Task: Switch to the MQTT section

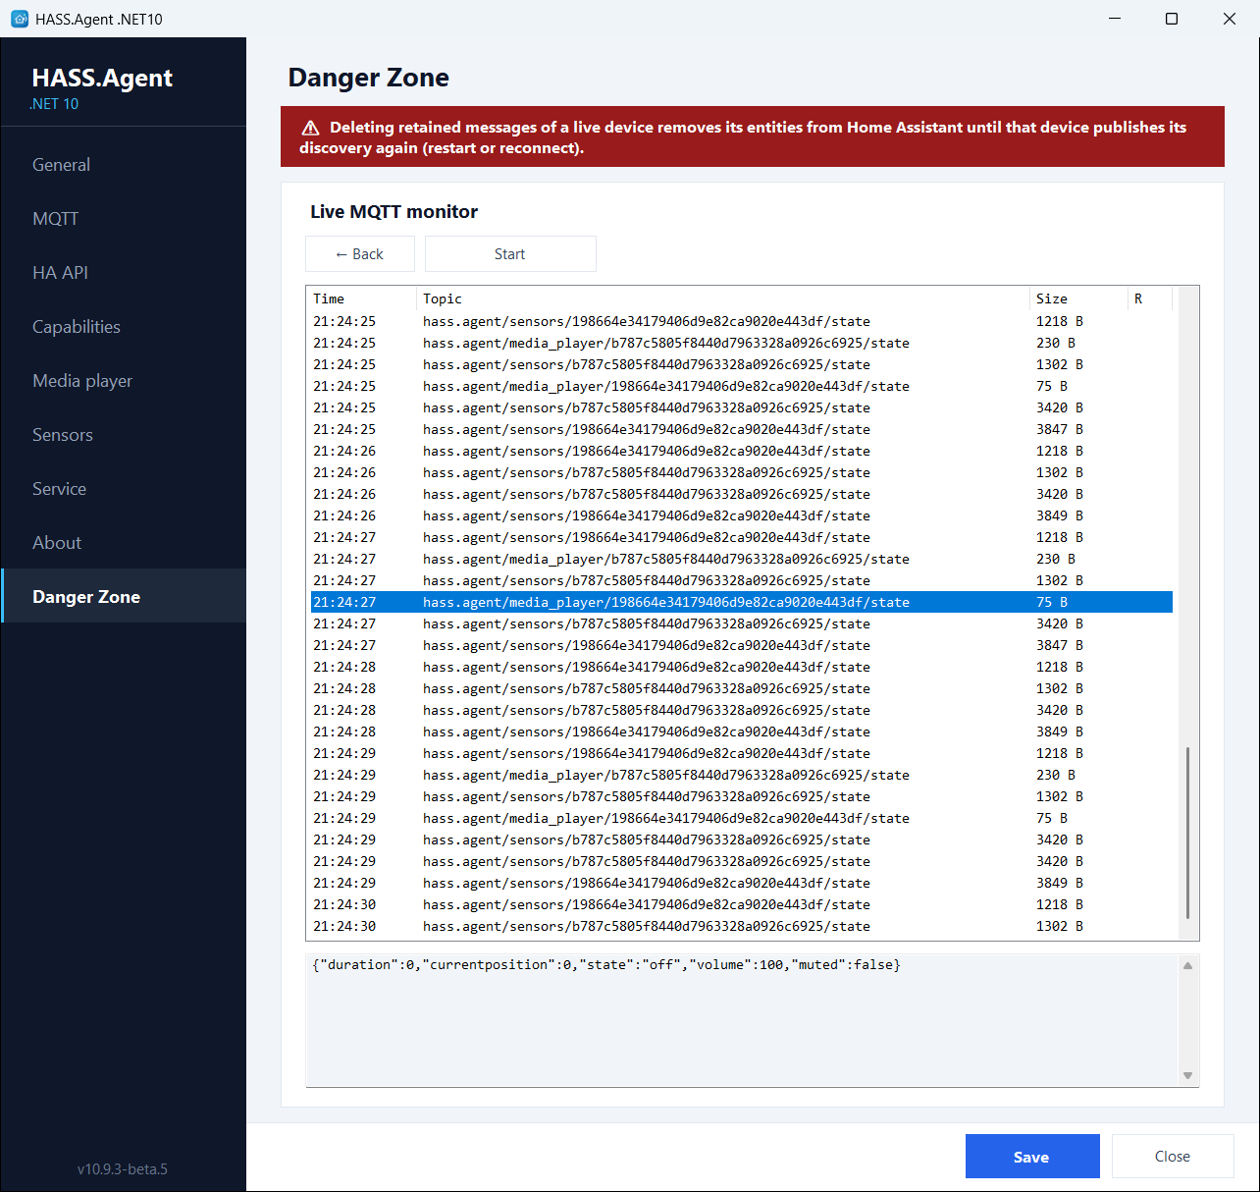Action: coord(124,219)
